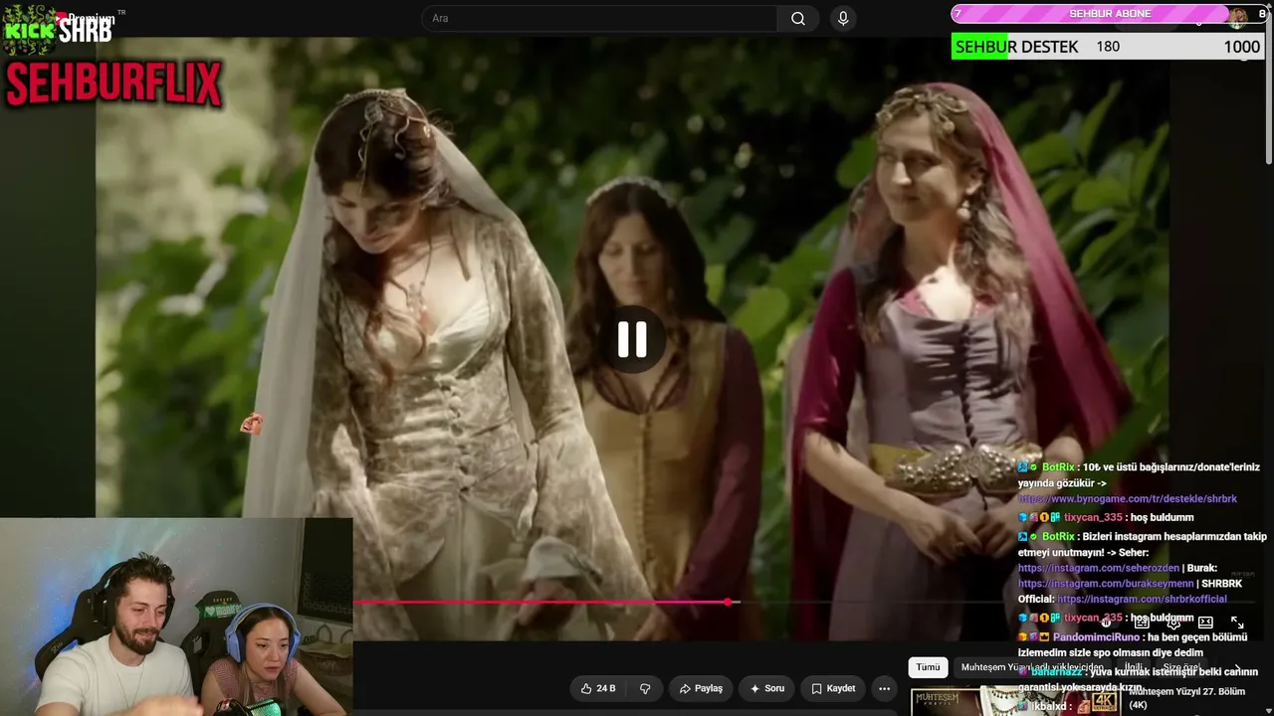The width and height of the screenshot is (1274, 716).
Task: Open player settings gear
Action: (x=1173, y=623)
